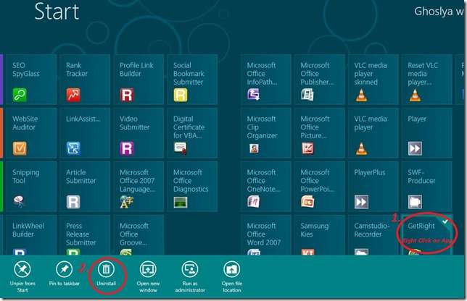Click the Uninstall button

click(107, 274)
